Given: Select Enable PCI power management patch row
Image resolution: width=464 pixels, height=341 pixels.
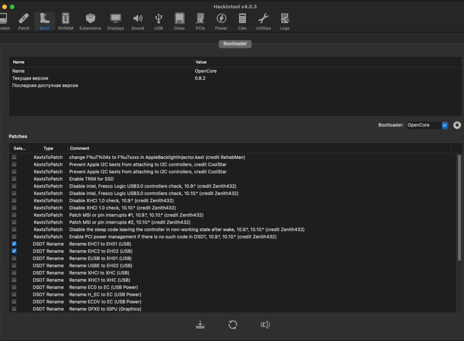Looking at the screenshot, I should [233, 237].
